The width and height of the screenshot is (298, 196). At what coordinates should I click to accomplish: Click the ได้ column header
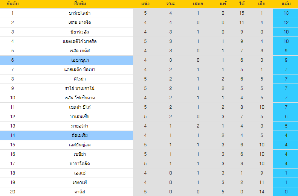(x=242, y=4)
